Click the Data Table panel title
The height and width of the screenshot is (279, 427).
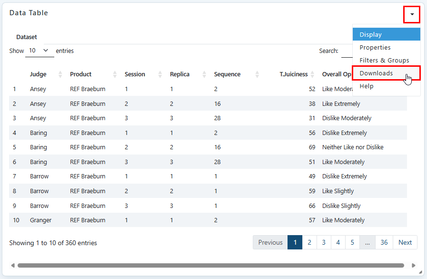29,13
